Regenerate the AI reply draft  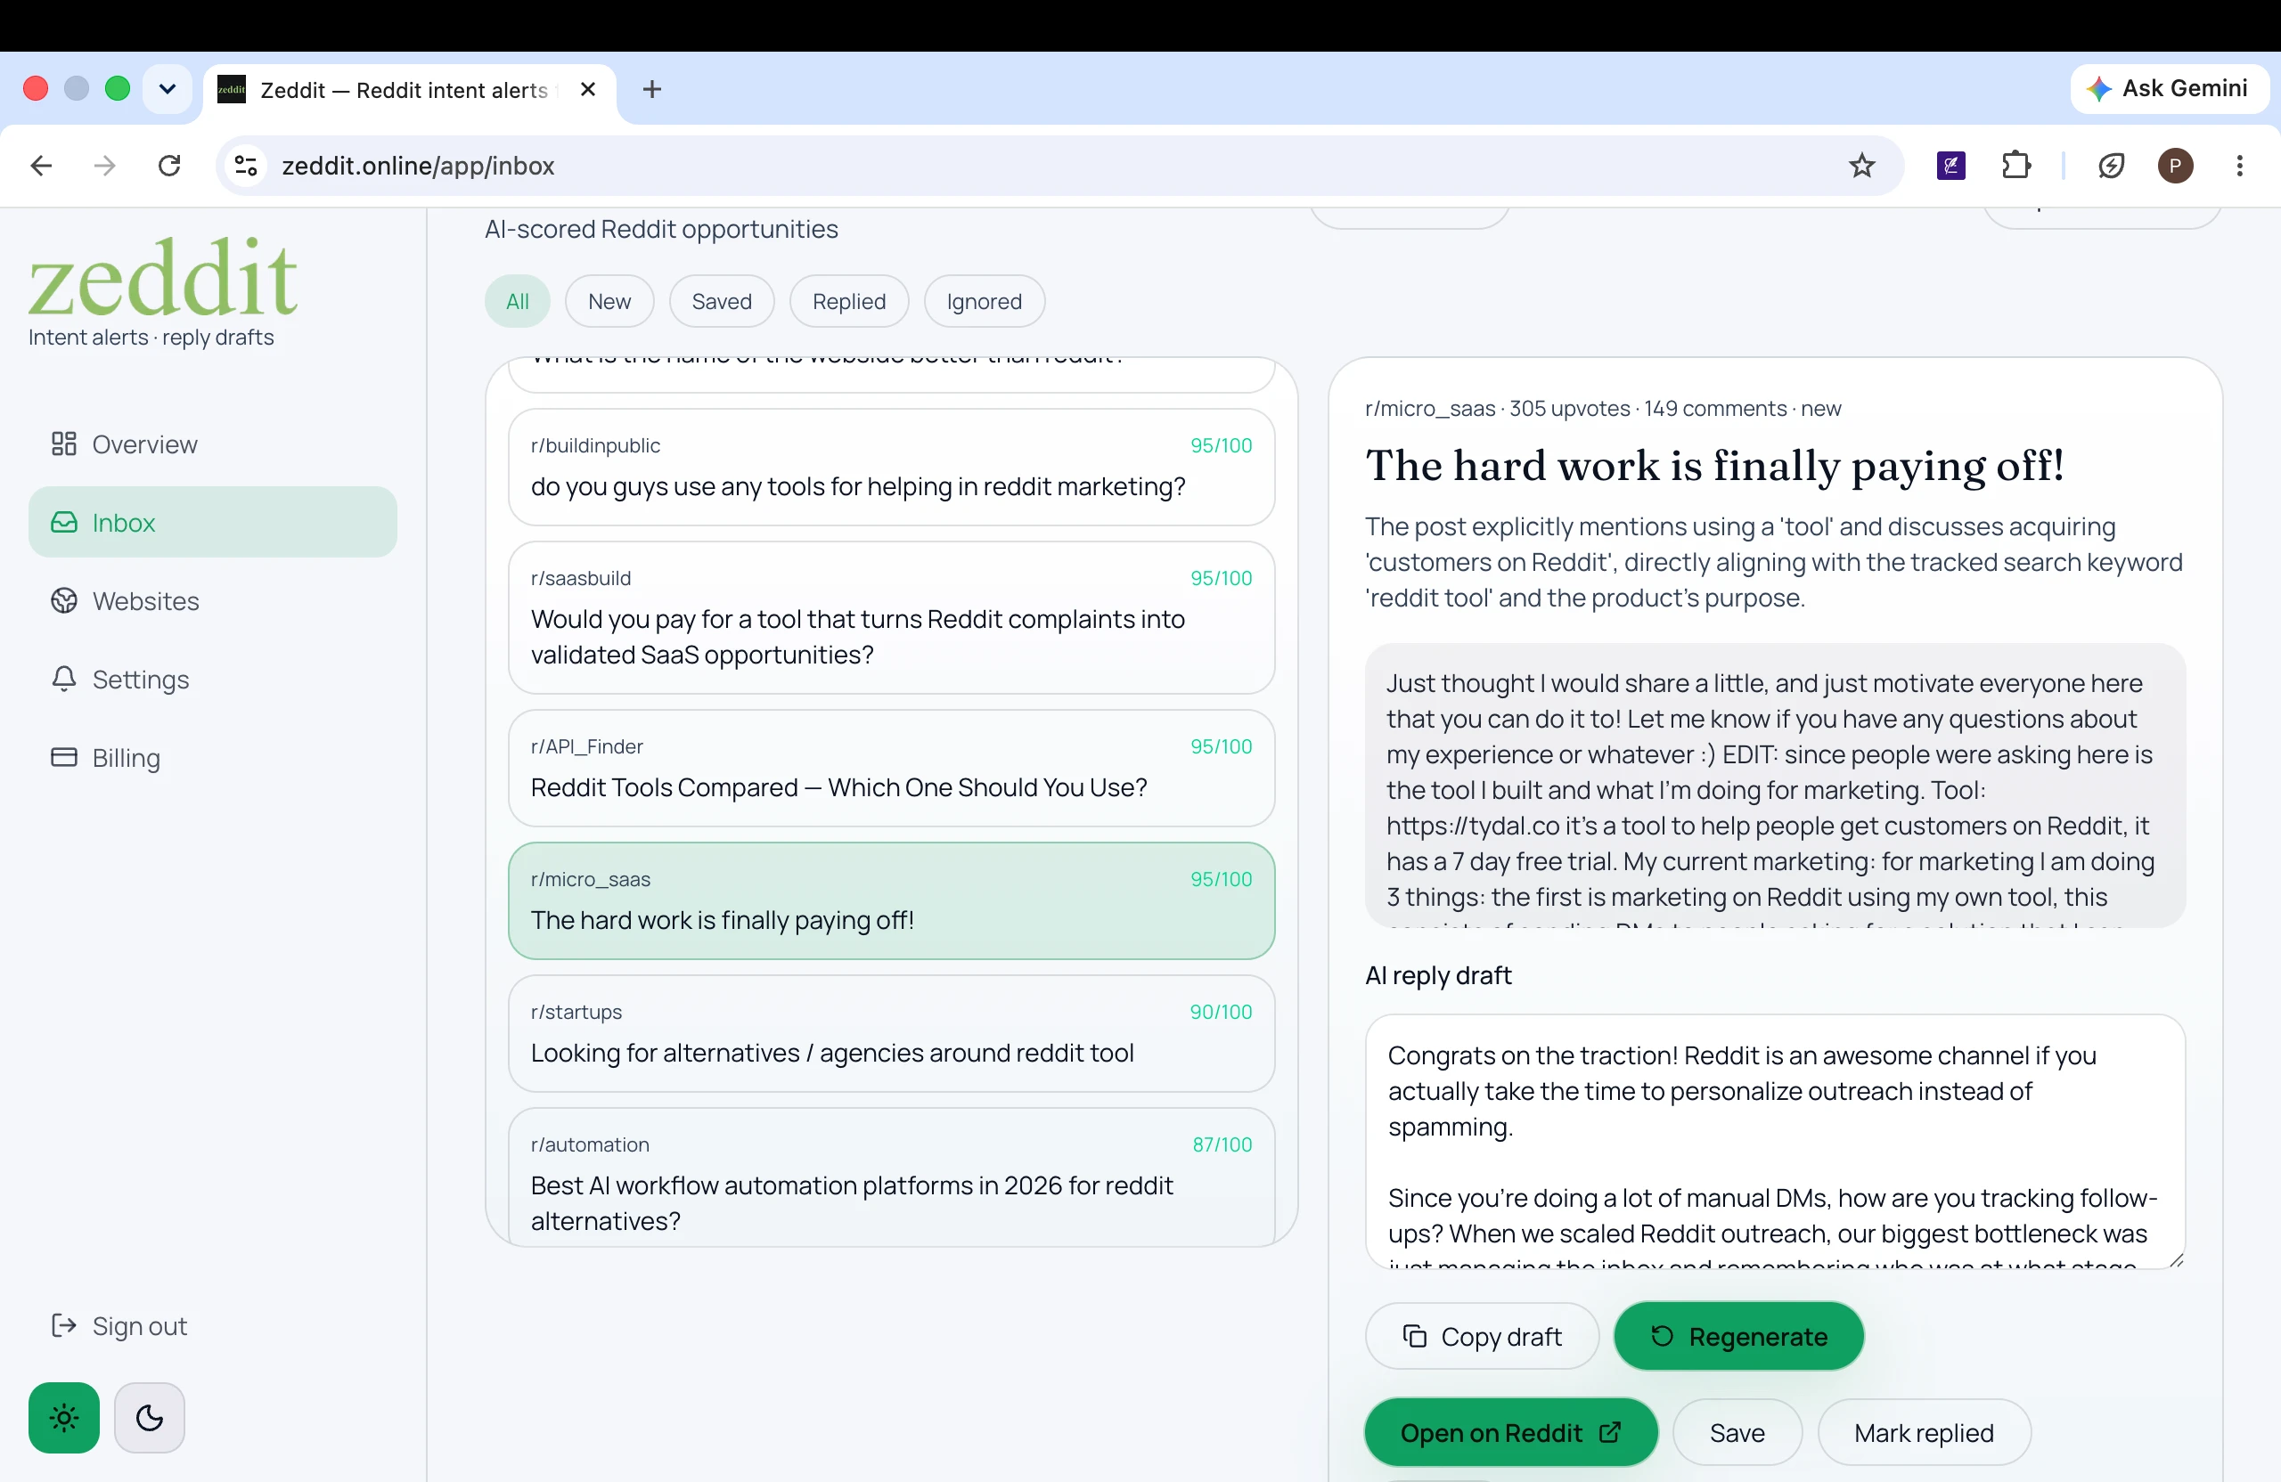click(1738, 1337)
